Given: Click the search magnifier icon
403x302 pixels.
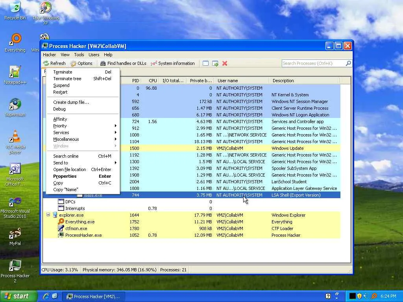Looking at the screenshot, I should coord(348,63).
